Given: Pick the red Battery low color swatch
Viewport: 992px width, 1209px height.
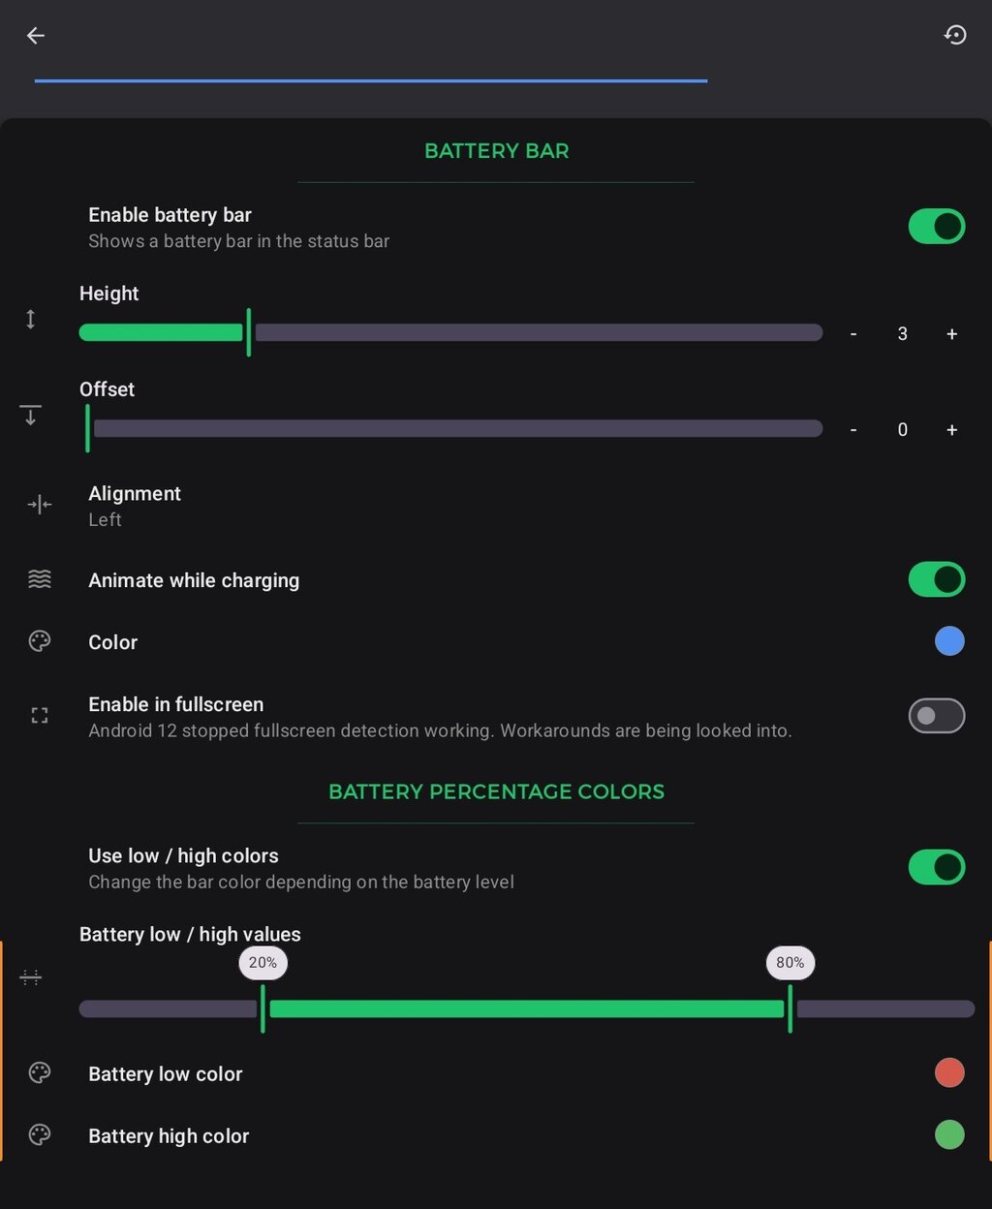Looking at the screenshot, I should pos(949,1072).
